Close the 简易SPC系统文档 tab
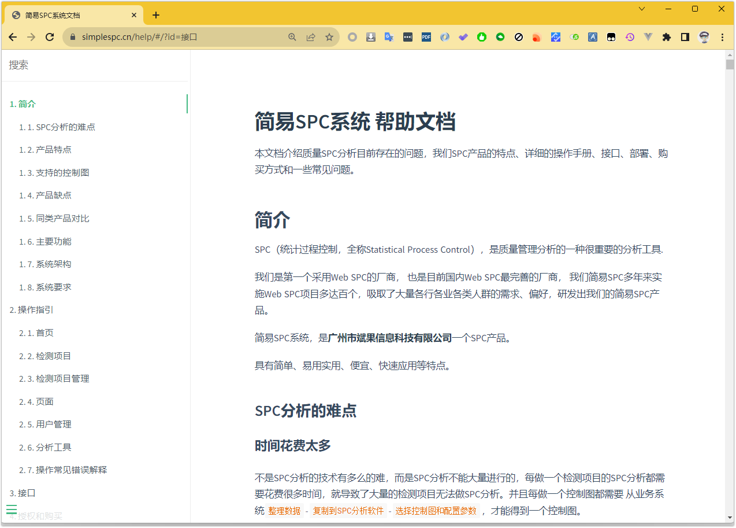This screenshot has height=528, width=736. [x=134, y=15]
